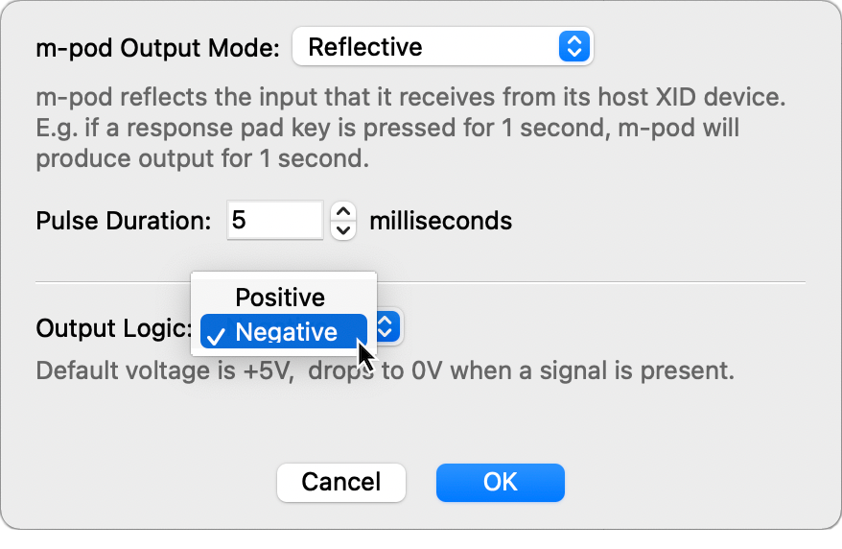Click the milliseconds unit text
This screenshot has width=842, height=549.
[x=440, y=222]
